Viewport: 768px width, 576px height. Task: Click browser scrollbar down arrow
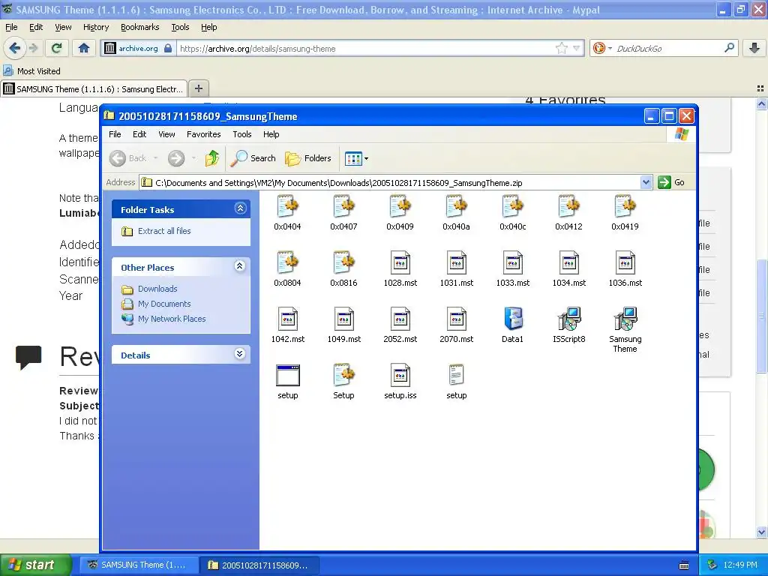pos(761,532)
